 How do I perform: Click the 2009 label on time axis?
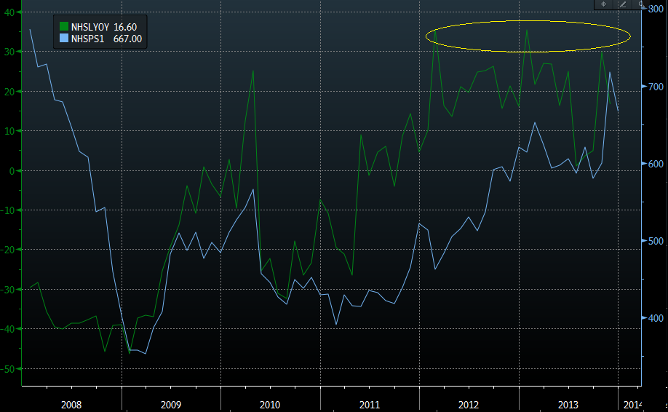(x=170, y=404)
